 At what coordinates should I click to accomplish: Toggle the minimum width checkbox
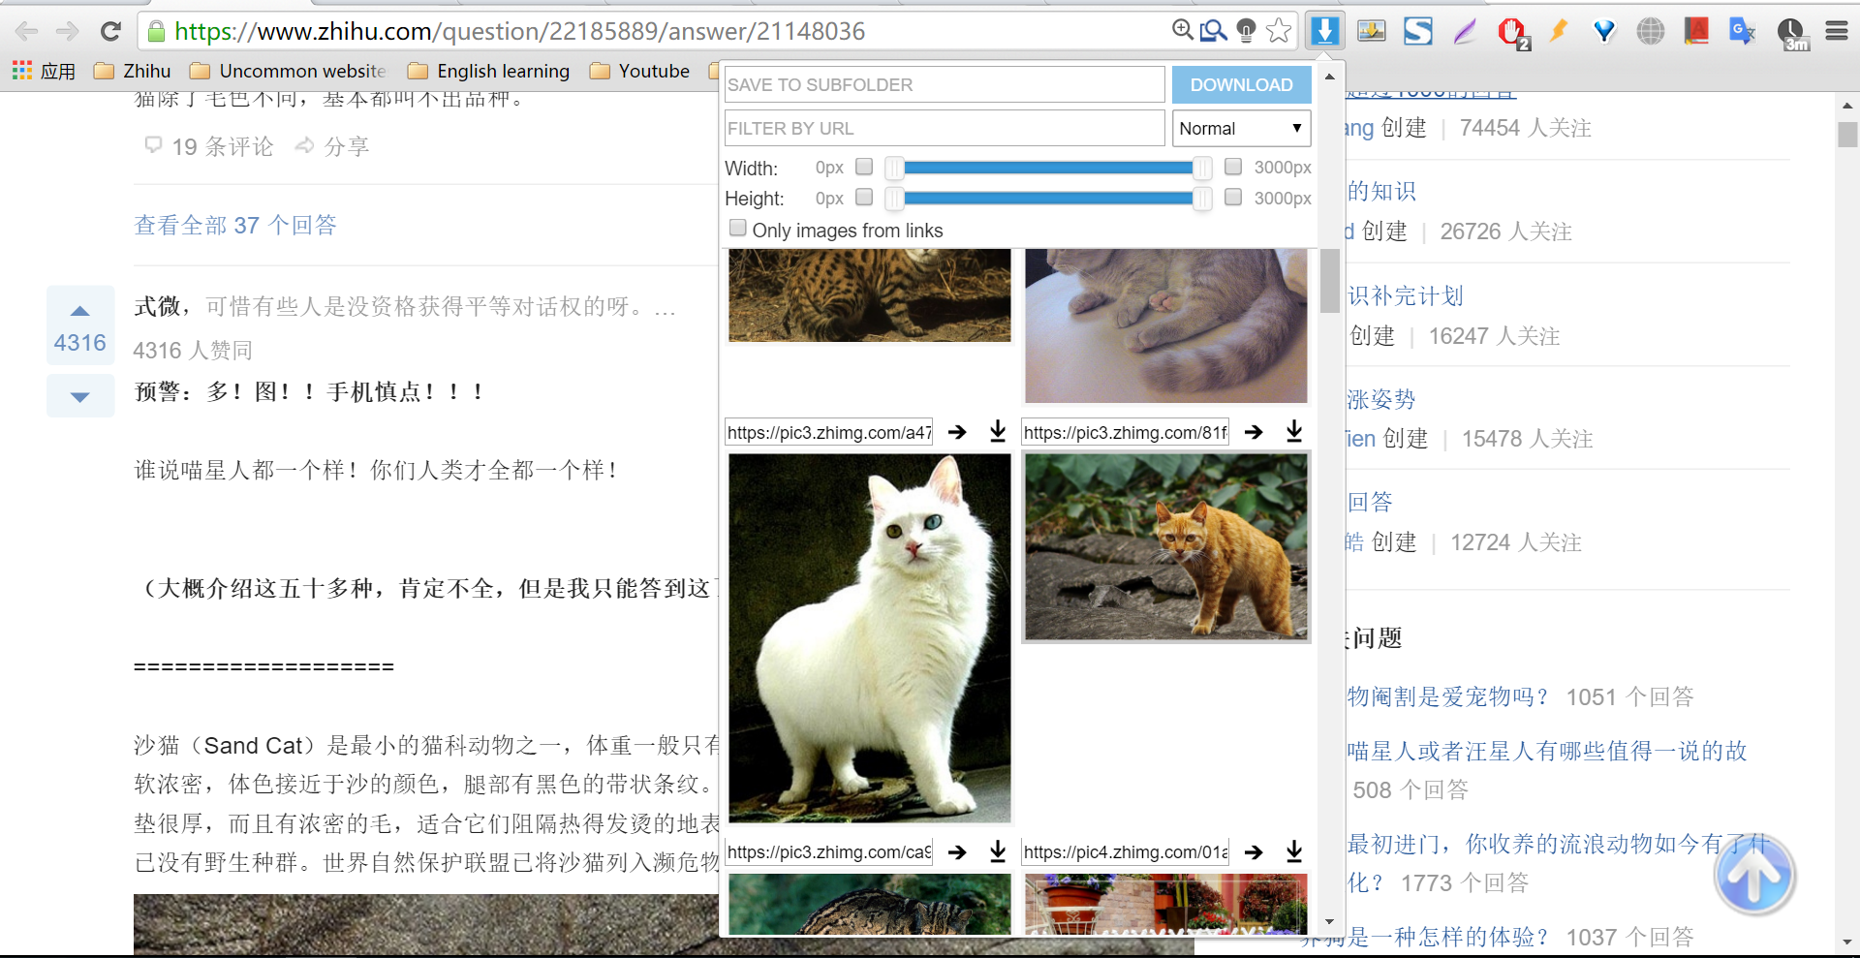pyautogui.click(x=864, y=167)
